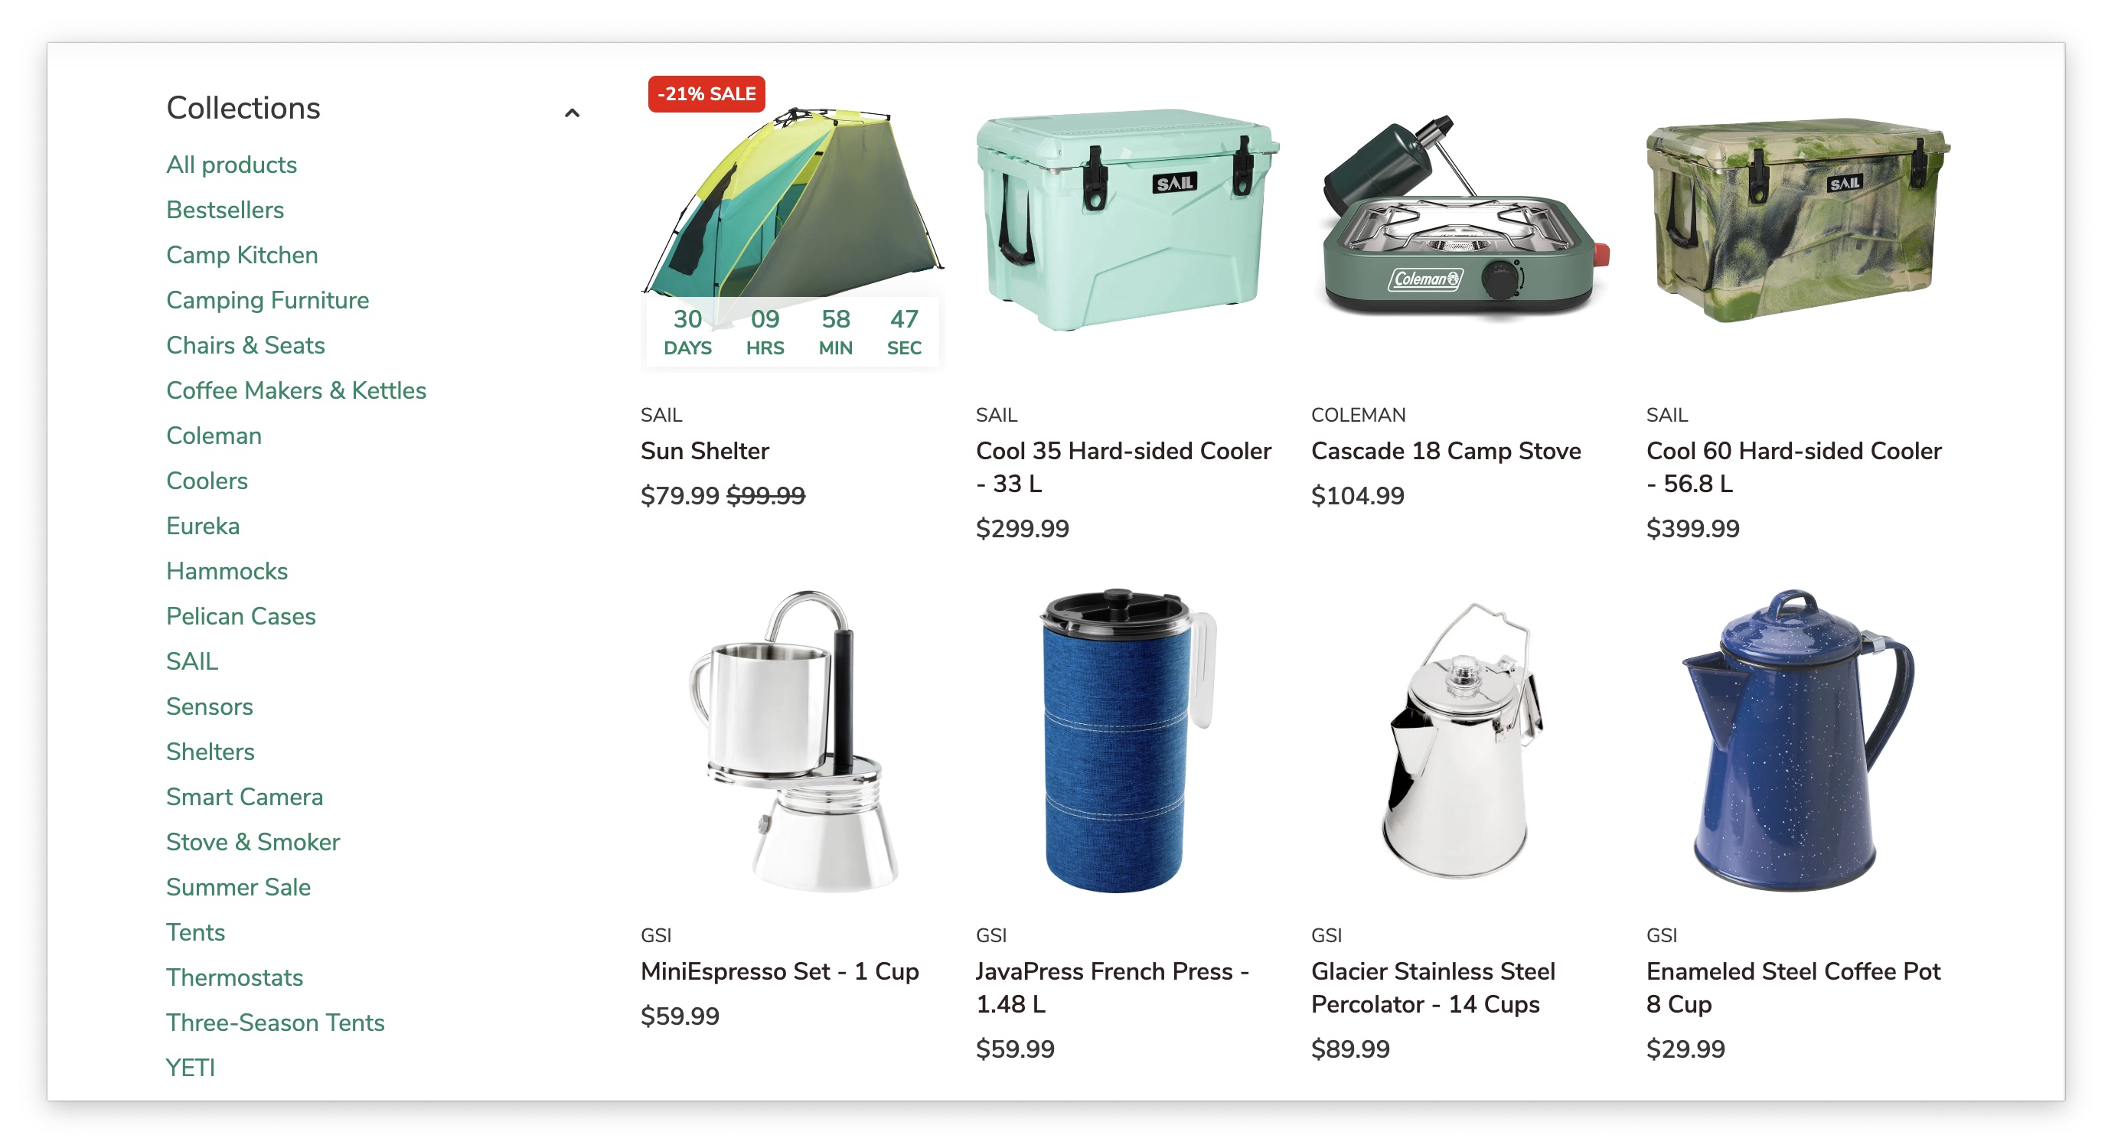
Task: Select the Coolers collection link
Action: click(207, 481)
